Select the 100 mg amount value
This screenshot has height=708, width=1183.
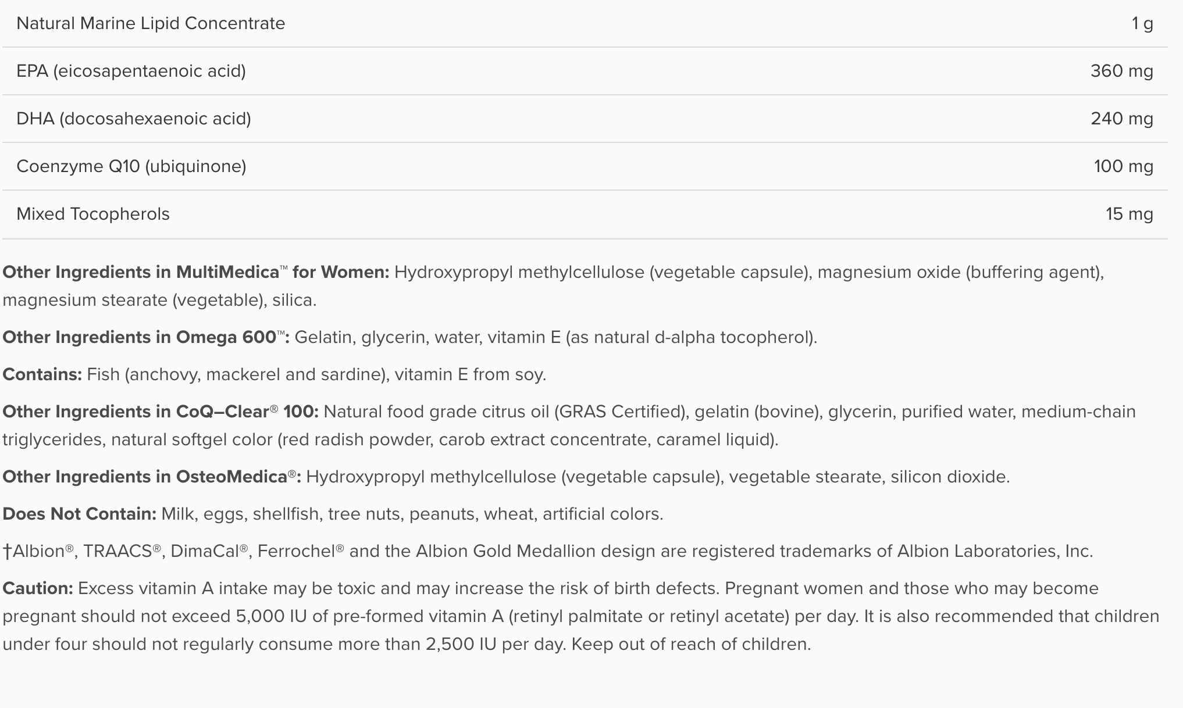(1123, 167)
